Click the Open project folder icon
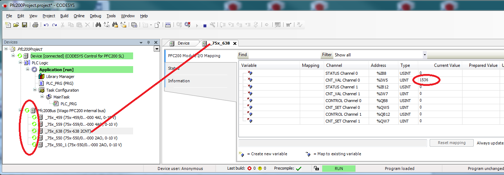504x175 pixels. [16, 25]
